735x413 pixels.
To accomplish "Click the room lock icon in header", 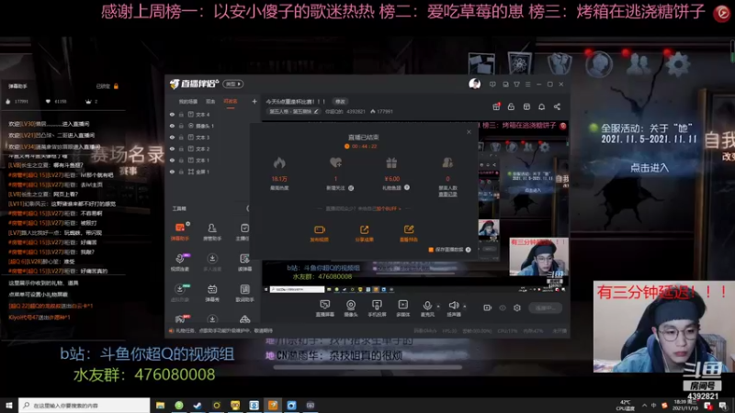I will (511, 106).
